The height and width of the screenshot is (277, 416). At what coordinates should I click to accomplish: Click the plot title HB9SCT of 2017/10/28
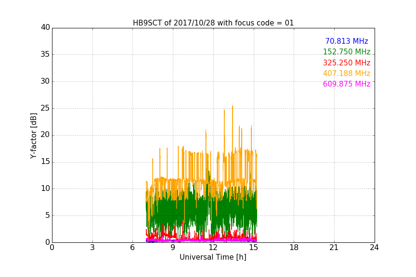pos(213,23)
